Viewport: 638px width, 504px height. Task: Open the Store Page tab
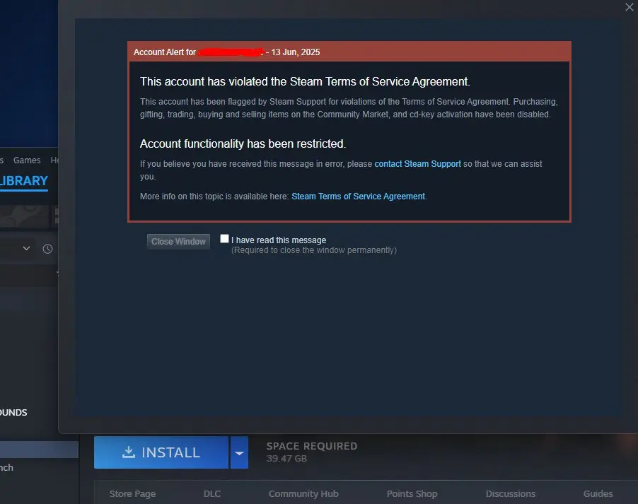[x=132, y=494]
